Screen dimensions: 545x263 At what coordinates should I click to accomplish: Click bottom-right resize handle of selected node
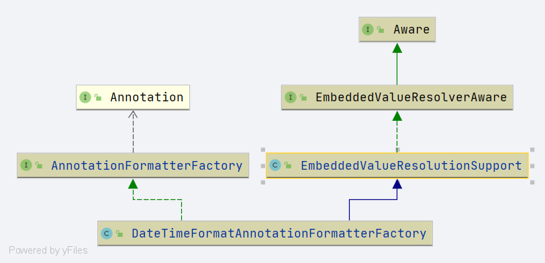[x=532, y=182]
